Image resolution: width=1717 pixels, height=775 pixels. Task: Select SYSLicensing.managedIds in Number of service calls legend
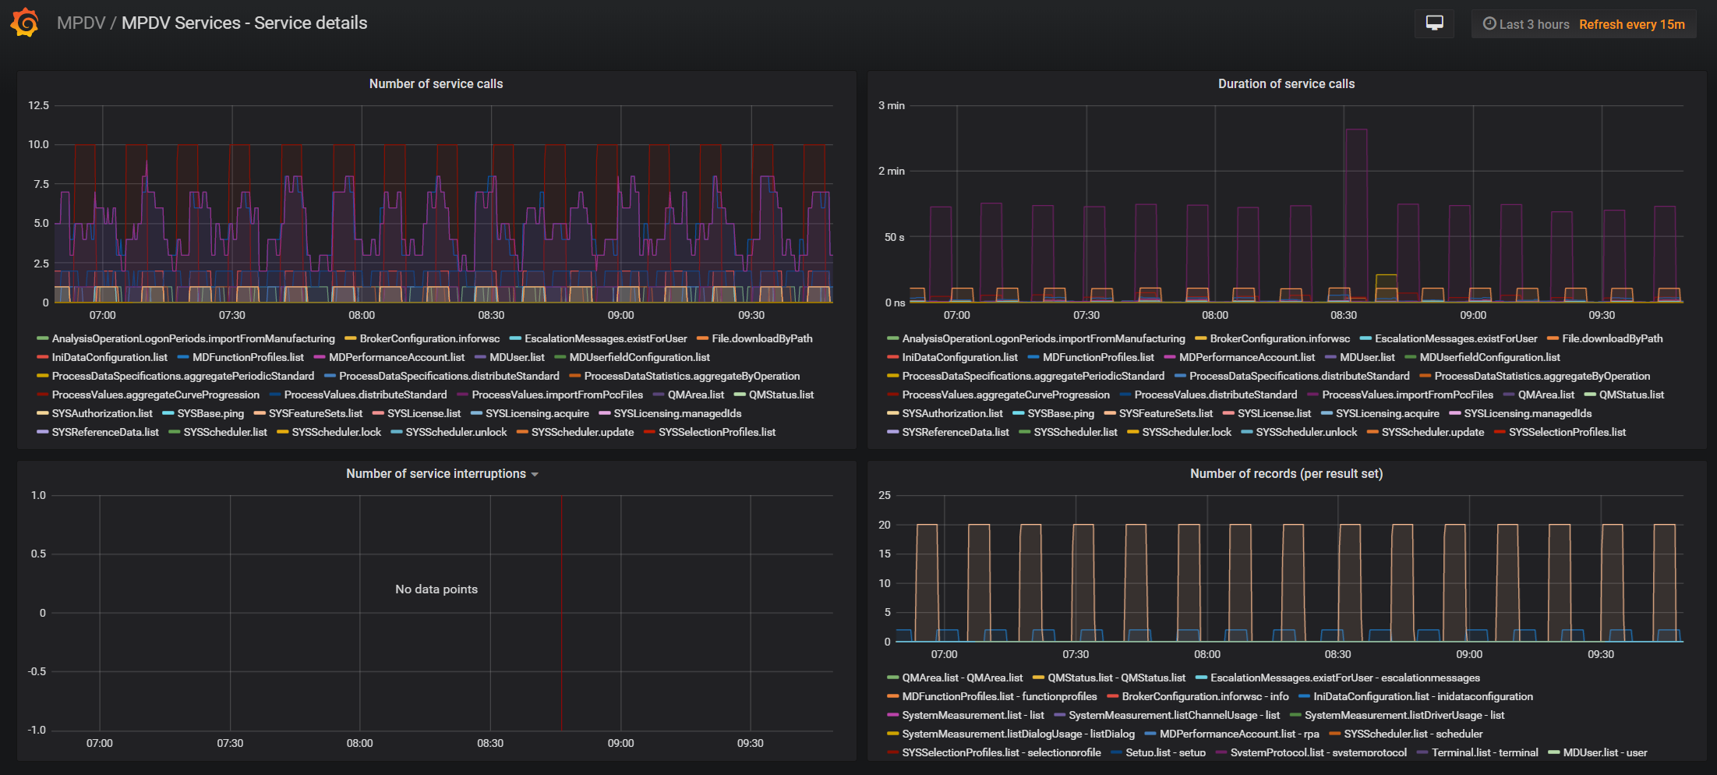click(x=677, y=413)
